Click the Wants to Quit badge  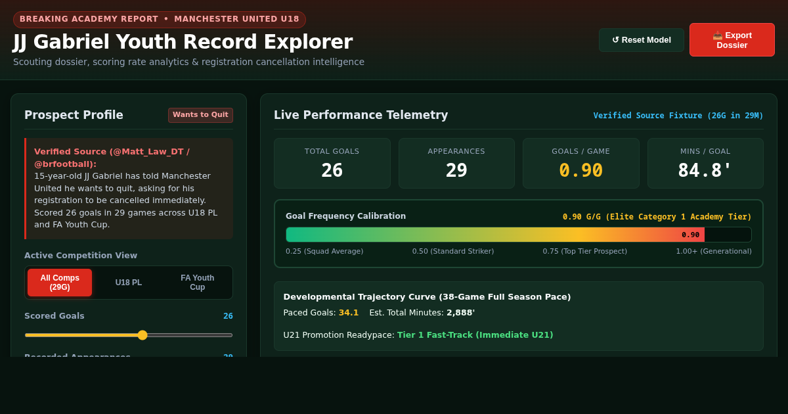coord(200,115)
